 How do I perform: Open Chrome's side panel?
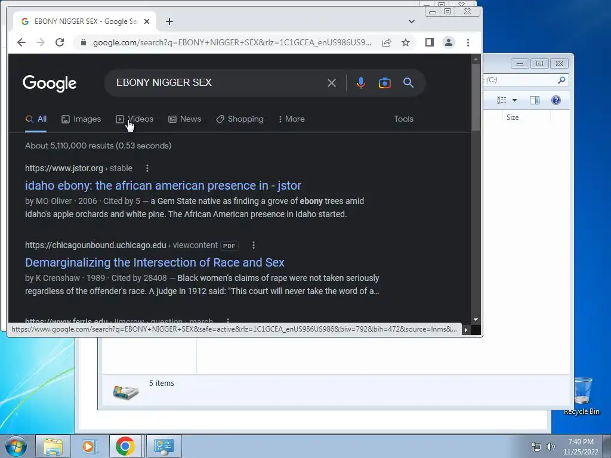click(x=430, y=42)
